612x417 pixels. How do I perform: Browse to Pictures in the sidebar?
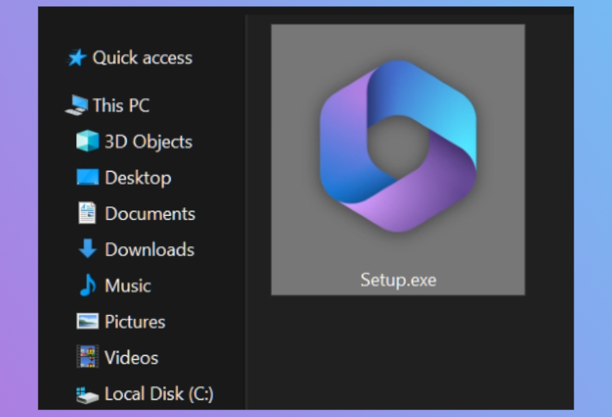click(136, 321)
